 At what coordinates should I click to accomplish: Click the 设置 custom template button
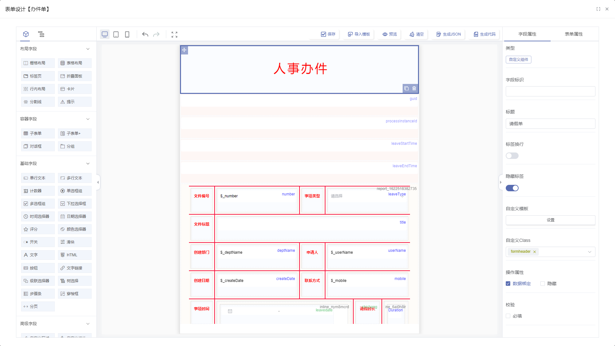tap(550, 220)
